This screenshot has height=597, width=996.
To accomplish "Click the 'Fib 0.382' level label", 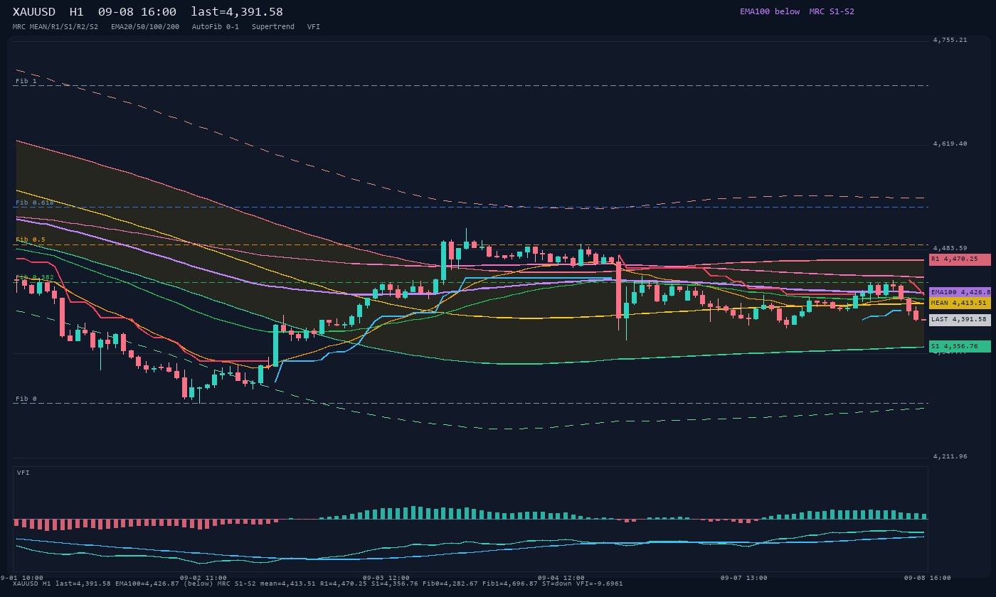I will coord(35,277).
